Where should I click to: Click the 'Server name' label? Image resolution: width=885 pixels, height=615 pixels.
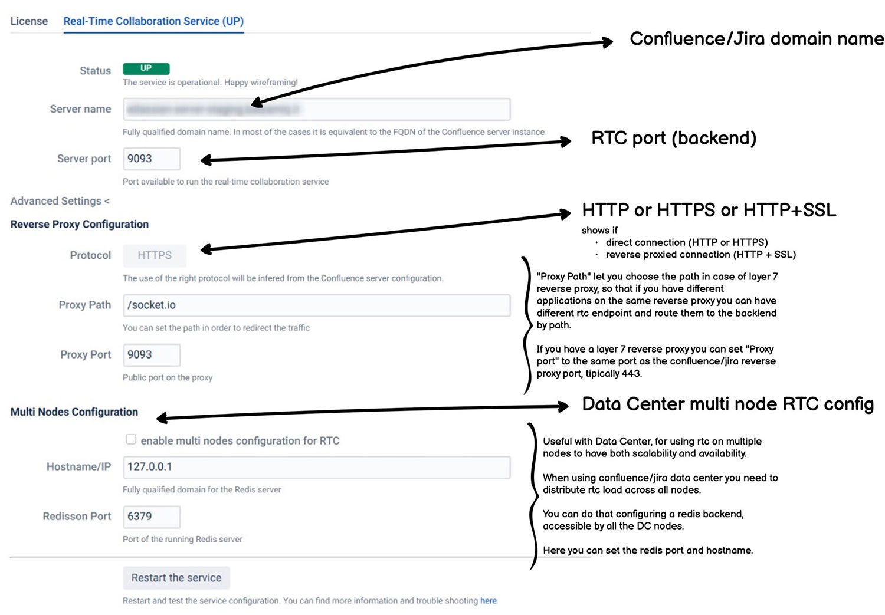[x=80, y=109]
